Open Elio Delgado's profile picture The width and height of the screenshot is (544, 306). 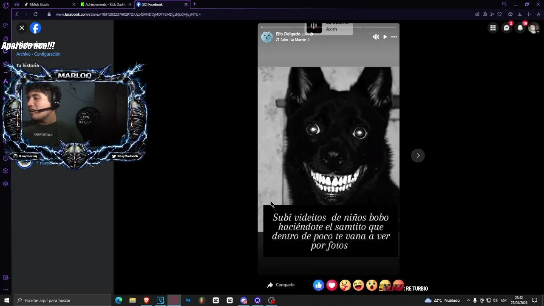267,37
